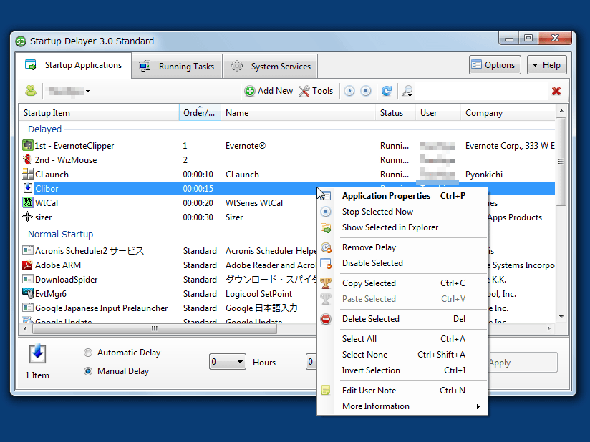The width and height of the screenshot is (590, 442).
Task: Choose Edit User Note
Action: coord(403,390)
